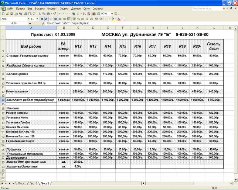Click the Paste clipboard icon
Screen dimensions: 238x190
tap(48, 14)
